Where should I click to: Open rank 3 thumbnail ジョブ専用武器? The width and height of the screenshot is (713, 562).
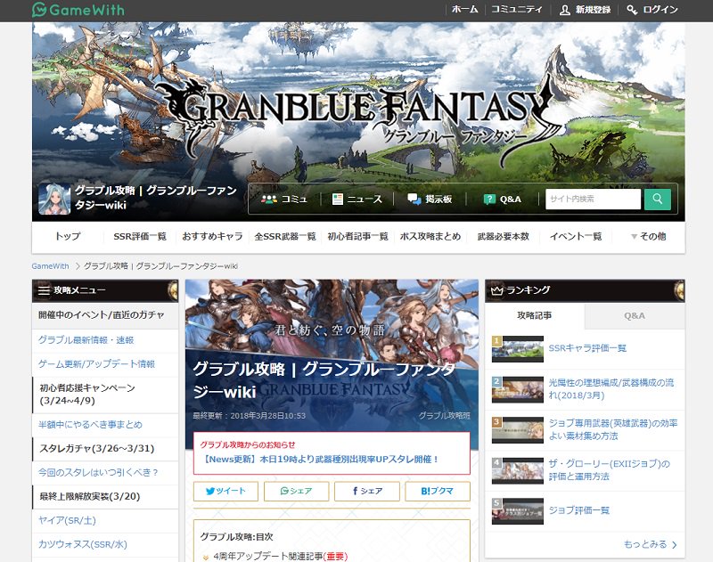point(518,430)
